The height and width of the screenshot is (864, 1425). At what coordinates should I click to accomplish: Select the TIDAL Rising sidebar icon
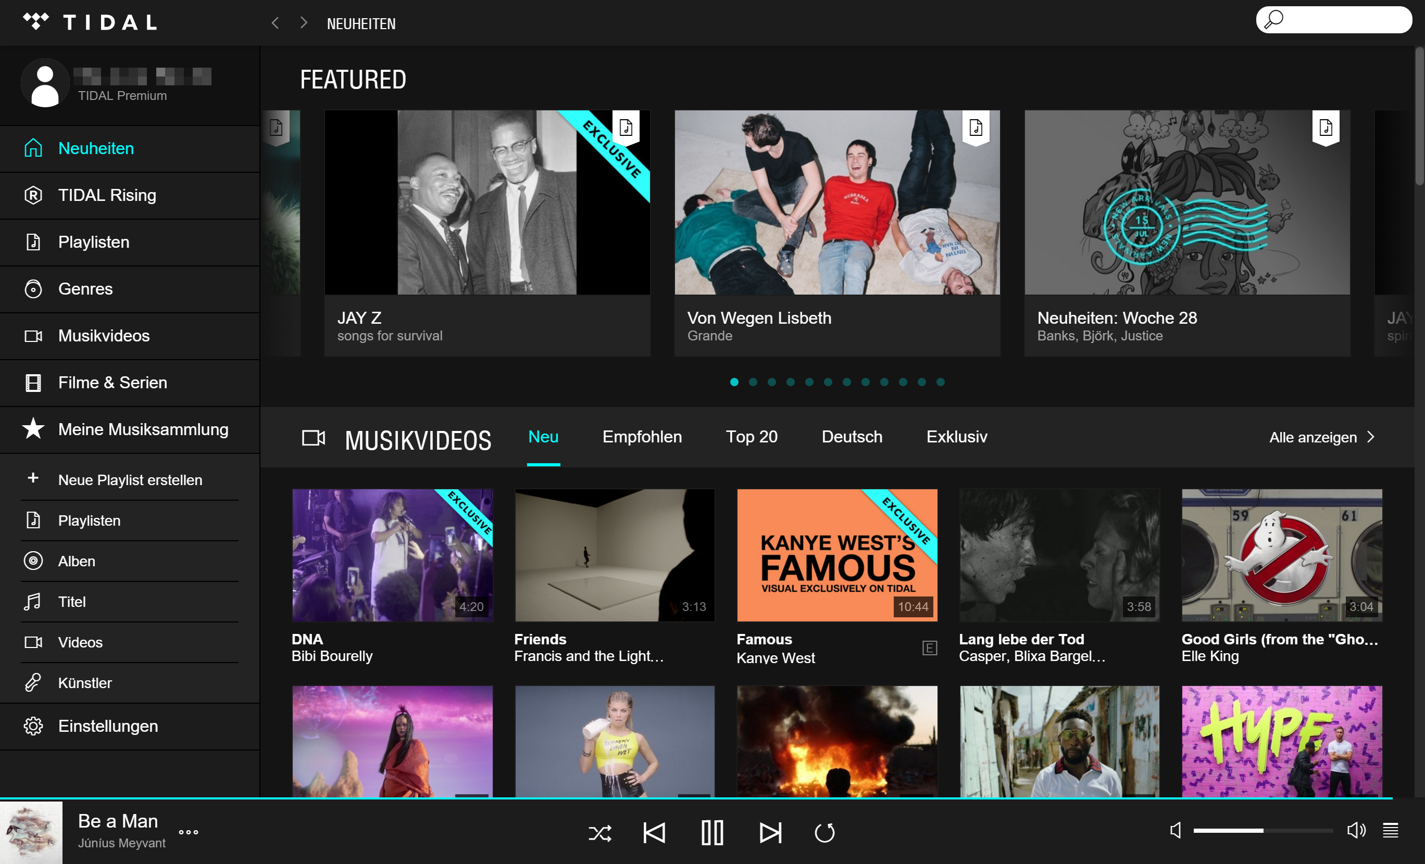(x=33, y=195)
